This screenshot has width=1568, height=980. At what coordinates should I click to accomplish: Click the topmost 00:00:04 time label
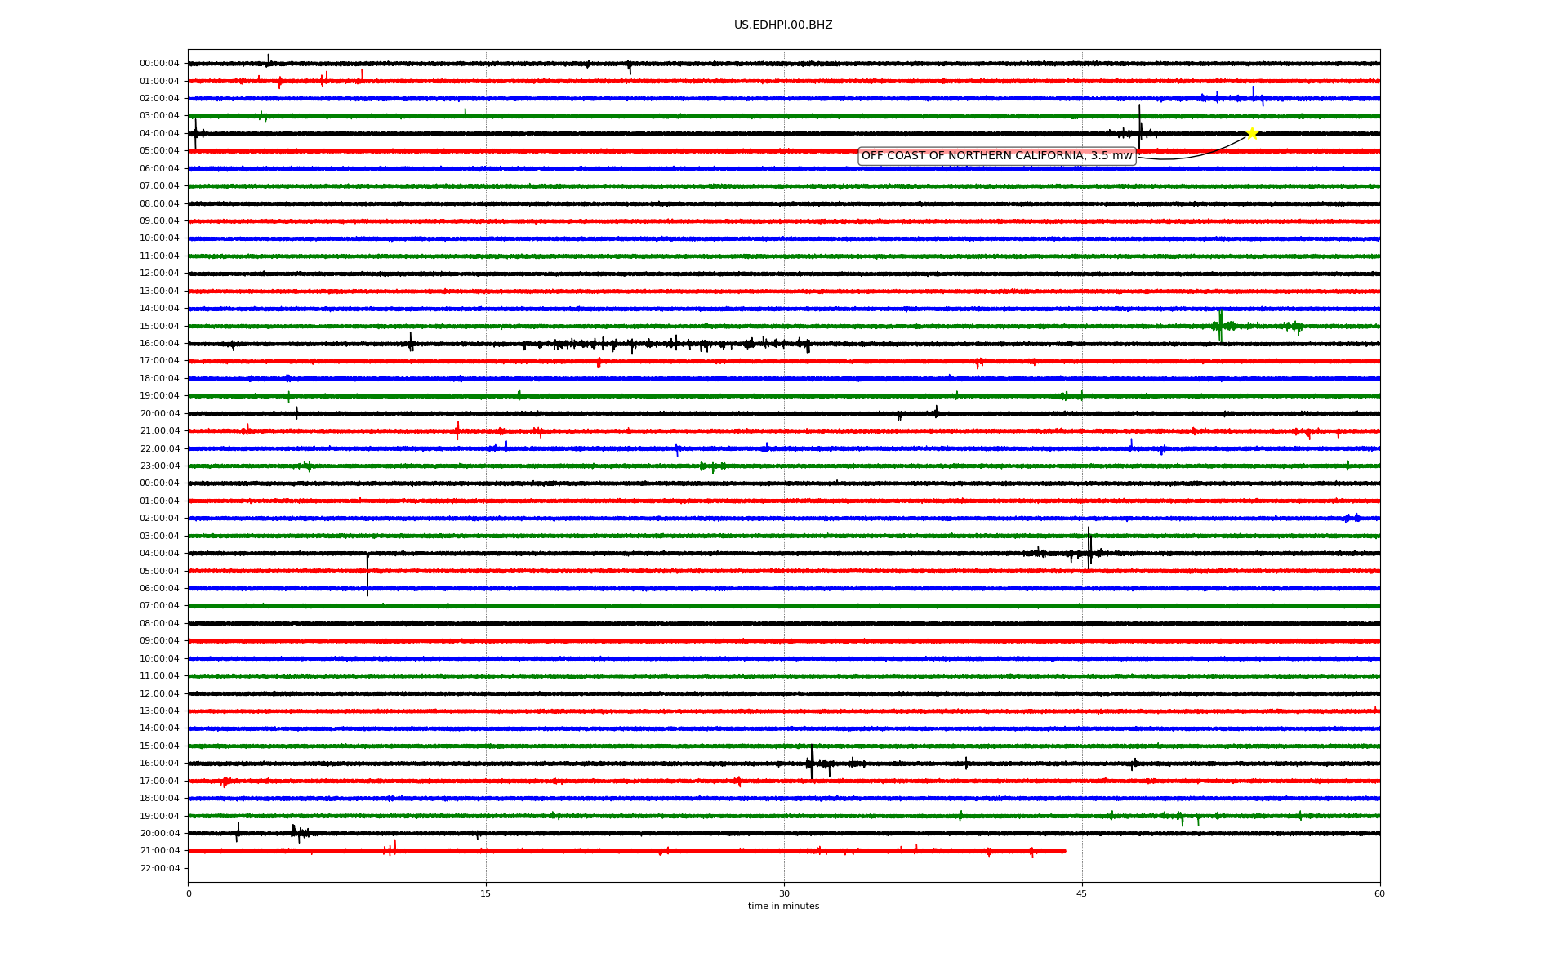[159, 64]
